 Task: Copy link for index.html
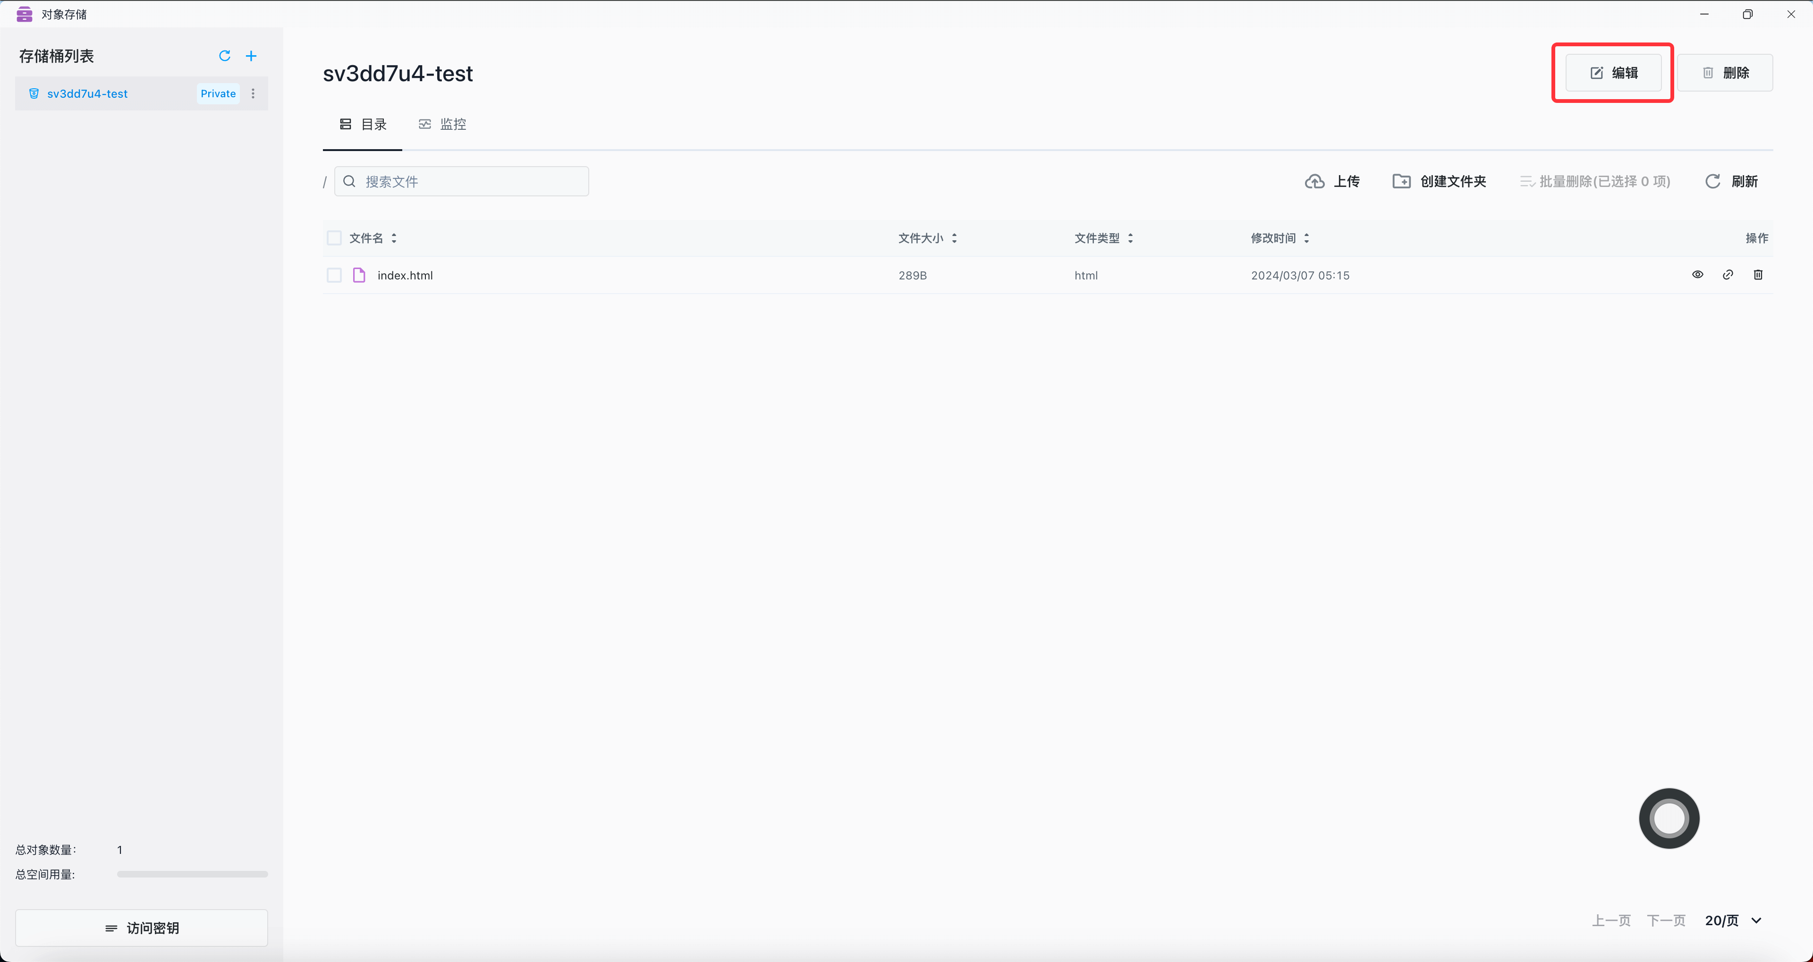[x=1728, y=274]
